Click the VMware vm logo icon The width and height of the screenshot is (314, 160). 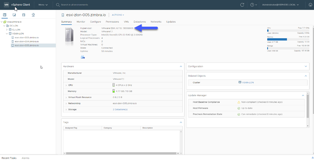coord(6,5)
